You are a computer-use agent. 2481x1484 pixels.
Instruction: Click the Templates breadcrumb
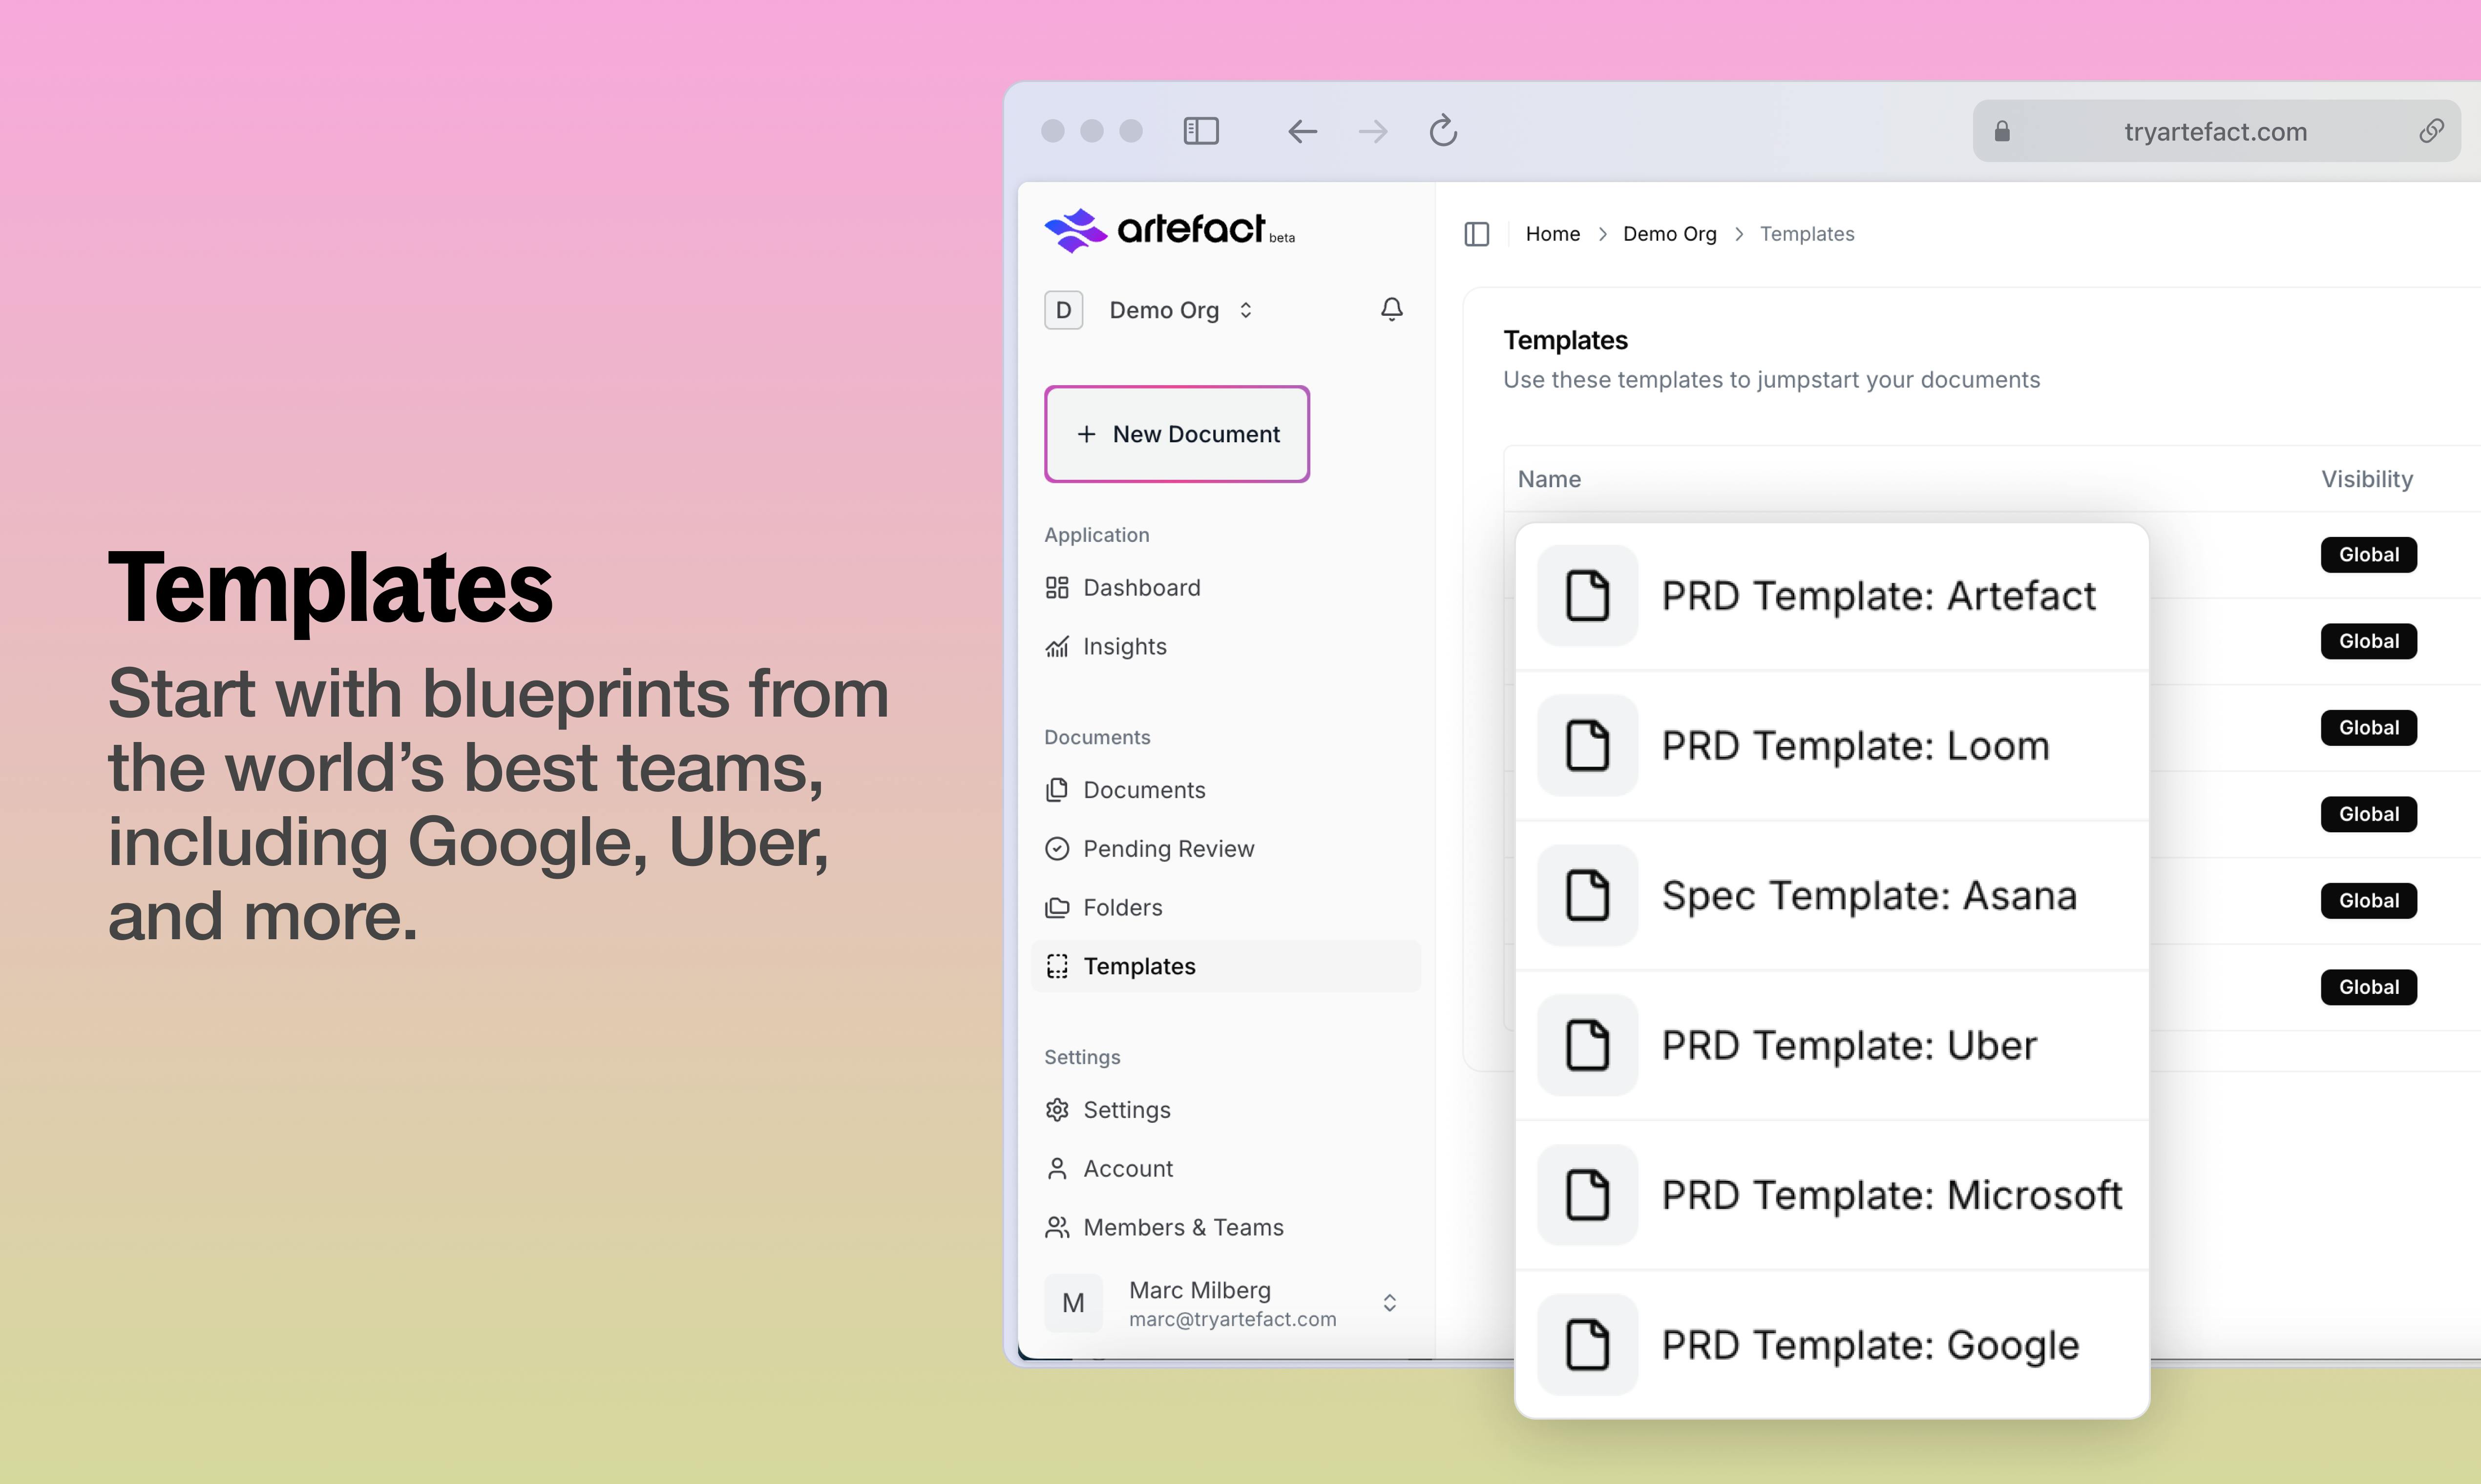(1807, 234)
